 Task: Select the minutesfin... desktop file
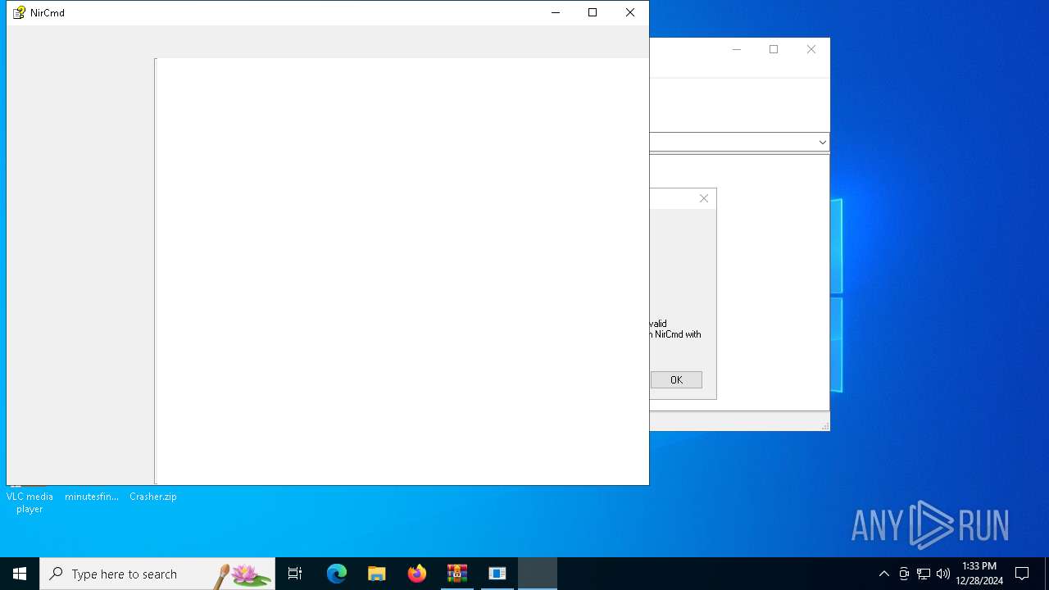[92, 496]
